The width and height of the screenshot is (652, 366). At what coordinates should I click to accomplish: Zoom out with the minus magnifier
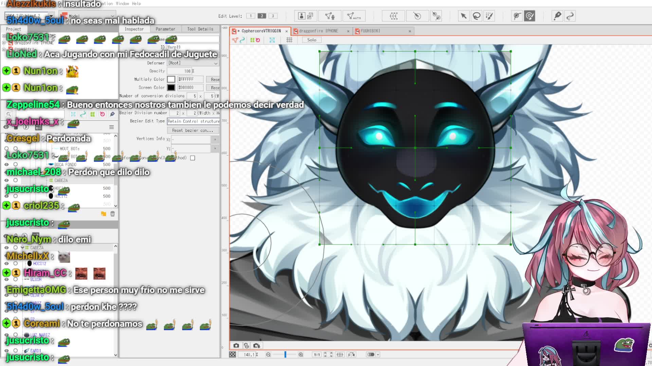coord(268,354)
